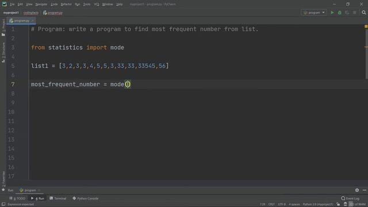Viewport: 368px width, 207px height.
Task: Open the Run tool window button
Action: (37, 198)
